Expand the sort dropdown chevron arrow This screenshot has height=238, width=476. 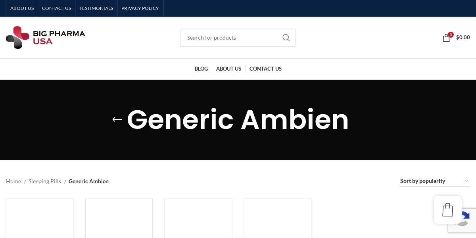click(466, 181)
